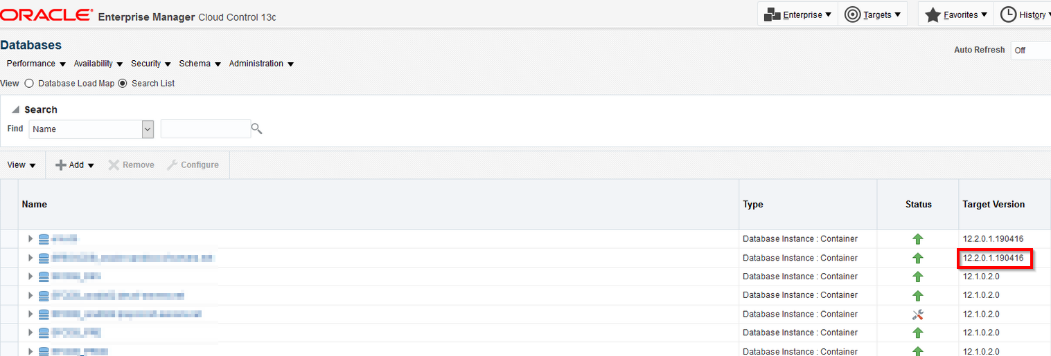Open the Enterprise menu icon
This screenshot has width=1051, height=356.
772,15
